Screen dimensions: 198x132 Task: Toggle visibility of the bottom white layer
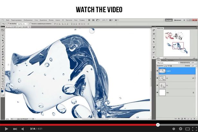coord(157,92)
